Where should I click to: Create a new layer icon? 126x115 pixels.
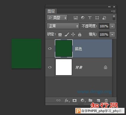click(98, 100)
